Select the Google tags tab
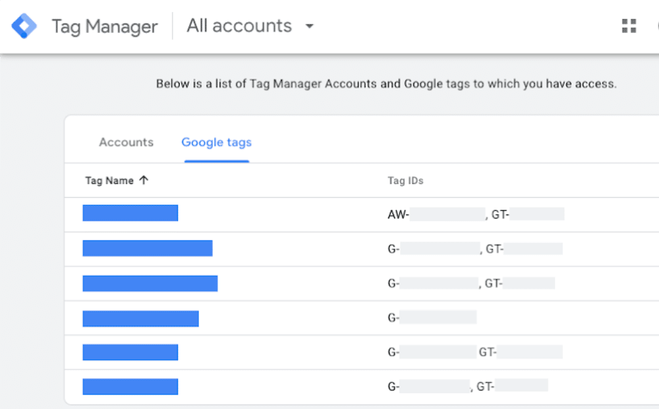The height and width of the screenshot is (409, 659). pos(216,142)
